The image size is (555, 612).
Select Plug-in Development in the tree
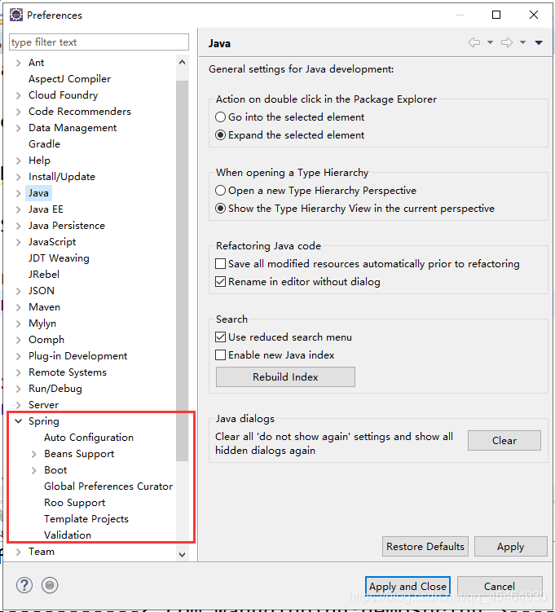tap(77, 356)
